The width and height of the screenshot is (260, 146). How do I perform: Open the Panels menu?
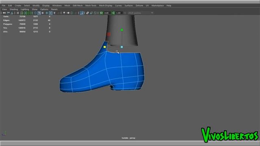pyautogui.click(x=54, y=9)
